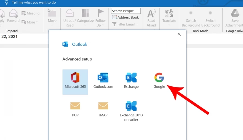243x140 pixels.
Task: Click the Meeting reply button
Action: [x=31, y=13]
